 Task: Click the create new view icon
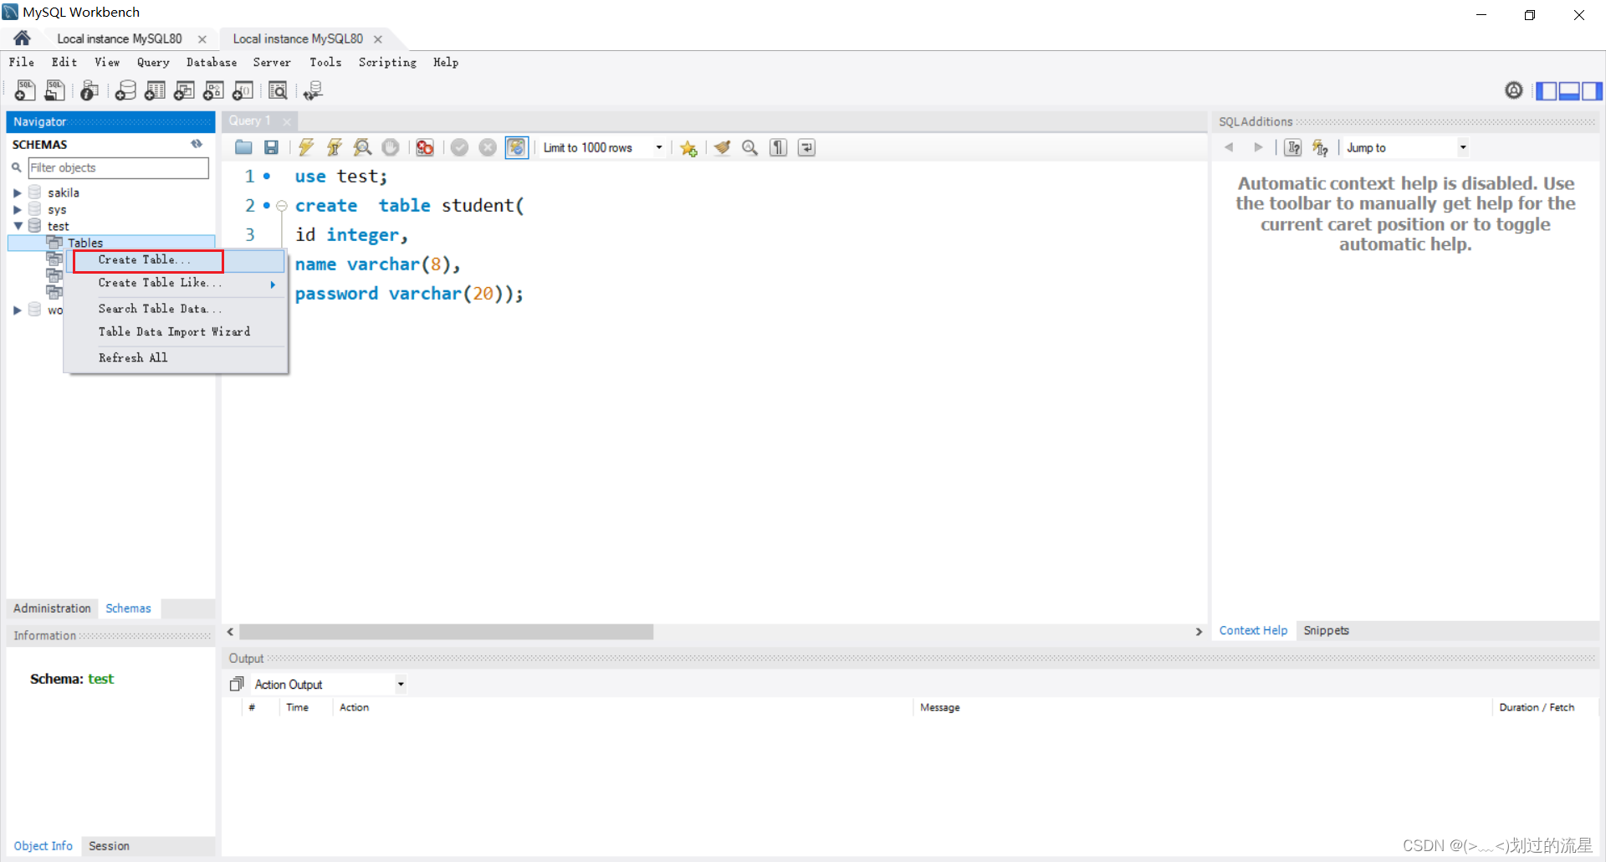coord(184,90)
